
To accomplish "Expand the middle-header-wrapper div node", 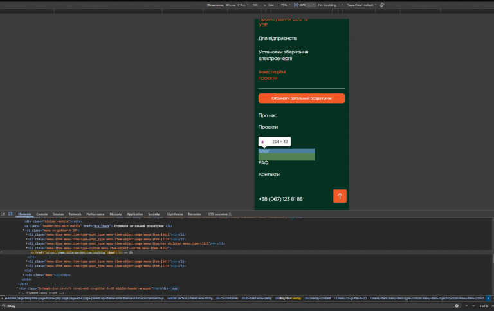I will (17, 288).
